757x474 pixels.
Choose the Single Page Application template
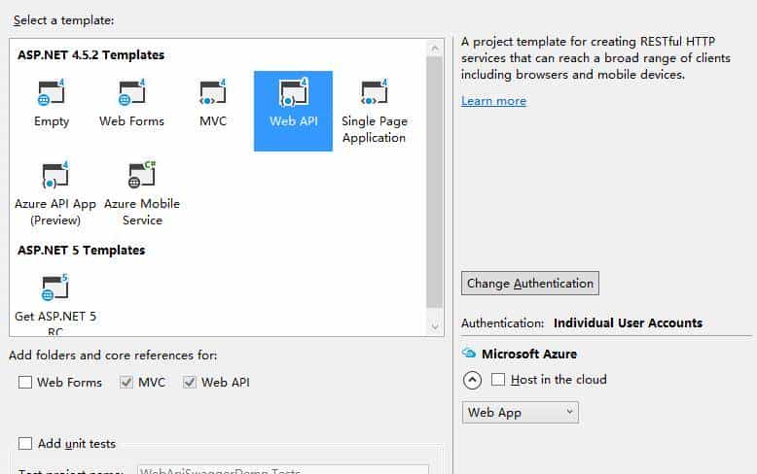[x=374, y=94]
